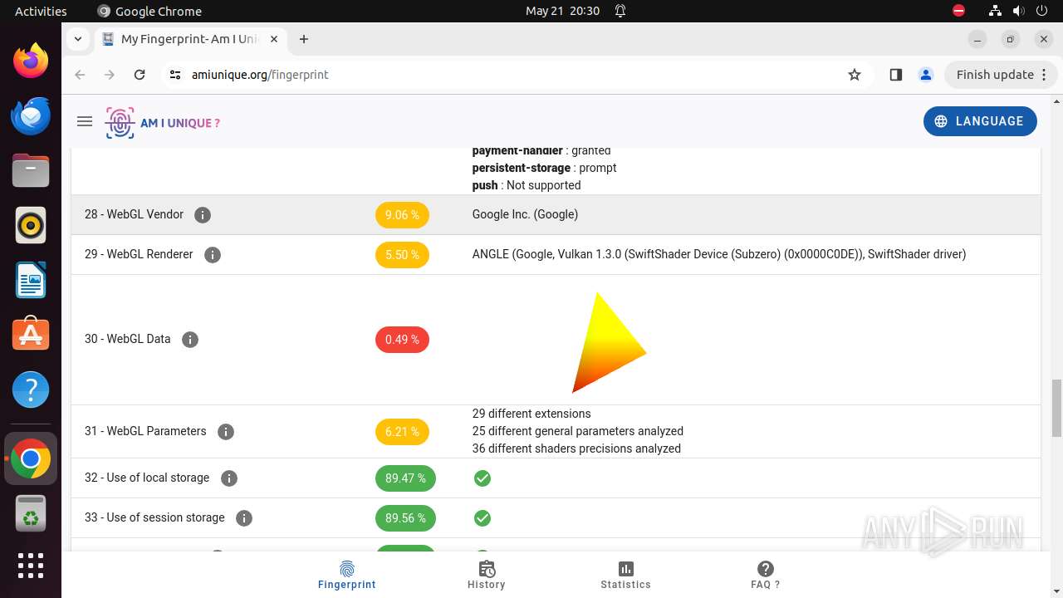
Task: Open info icon for WebGL Parameters
Action: [x=226, y=432]
